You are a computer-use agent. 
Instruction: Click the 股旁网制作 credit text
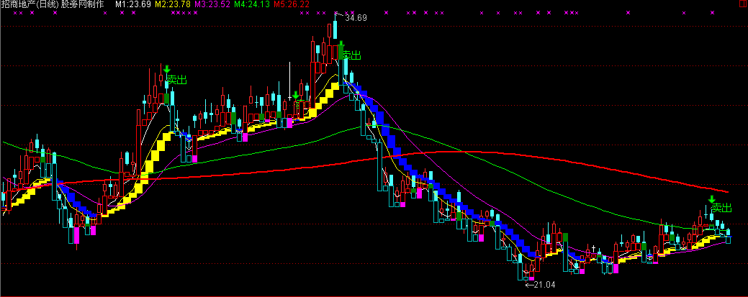[83, 4]
